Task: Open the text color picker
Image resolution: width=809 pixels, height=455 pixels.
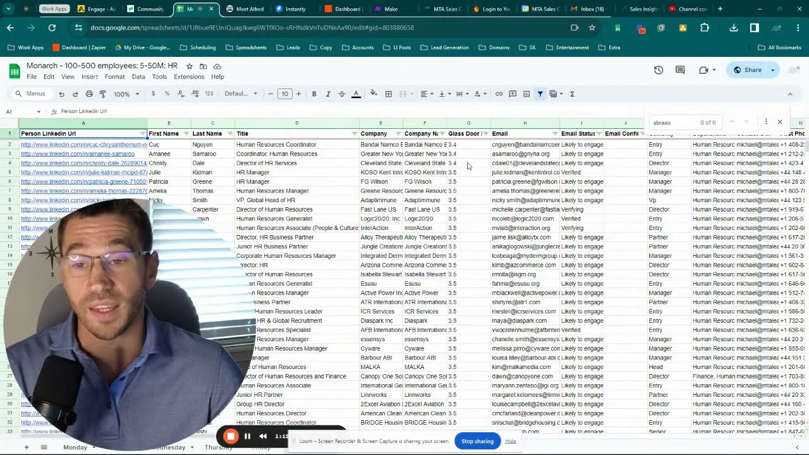Action: click(x=356, y=94)
